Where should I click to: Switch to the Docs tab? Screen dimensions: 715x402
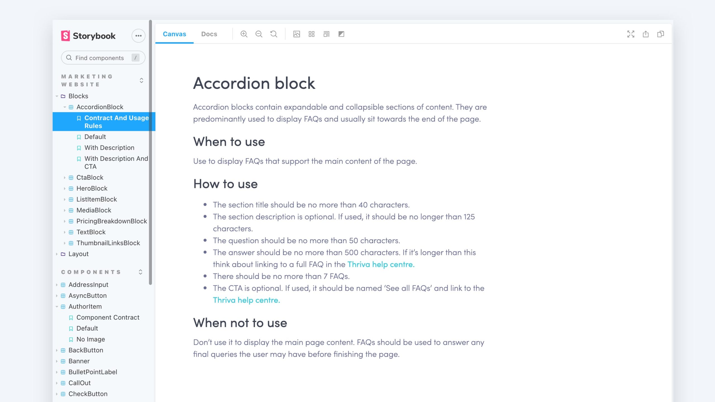209,34
